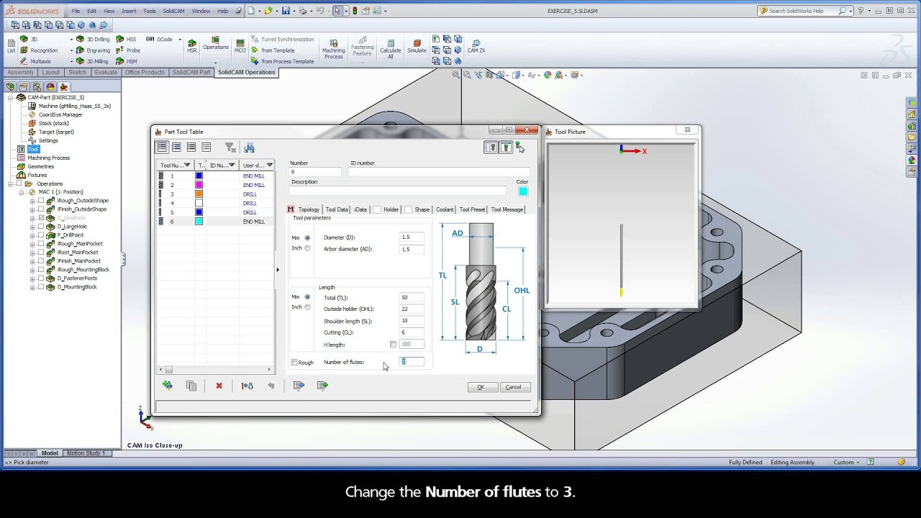The width and height of the screenshot is (921, 518).
Task: Click the Recognition tool
Action: (x=39, y=50)
